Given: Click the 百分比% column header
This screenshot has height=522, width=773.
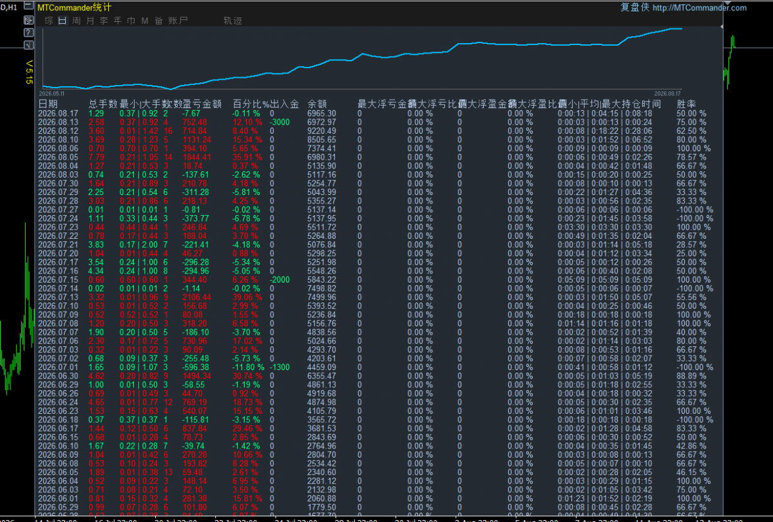Looking at the screenshot, I should click(x=251, y=104).
